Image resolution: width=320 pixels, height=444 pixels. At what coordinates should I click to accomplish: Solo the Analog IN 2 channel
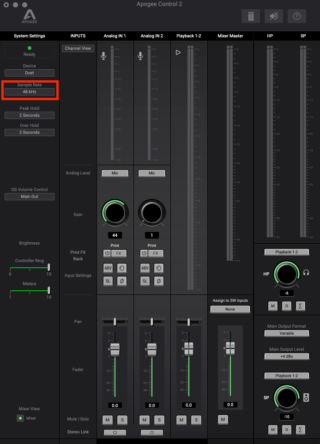159,420
